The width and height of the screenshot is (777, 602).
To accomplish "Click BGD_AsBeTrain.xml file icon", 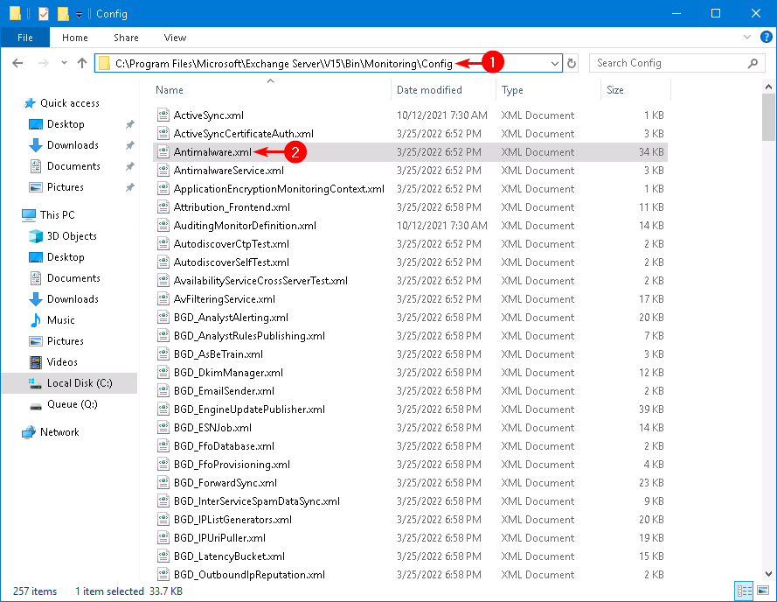I will [163, 353].
